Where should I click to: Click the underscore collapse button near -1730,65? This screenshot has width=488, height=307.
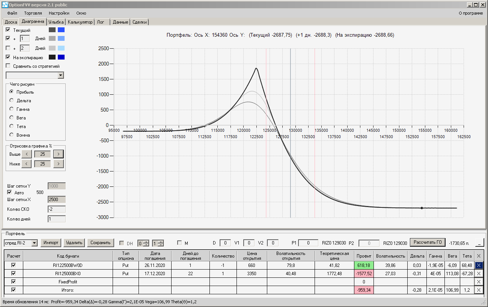(479, 243)
